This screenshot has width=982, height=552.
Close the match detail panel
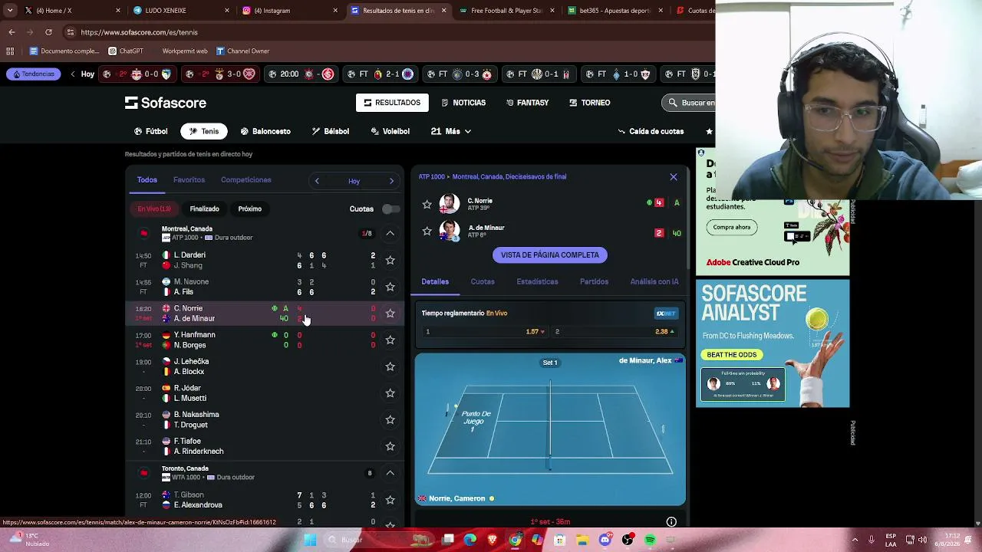coord(674,177)
